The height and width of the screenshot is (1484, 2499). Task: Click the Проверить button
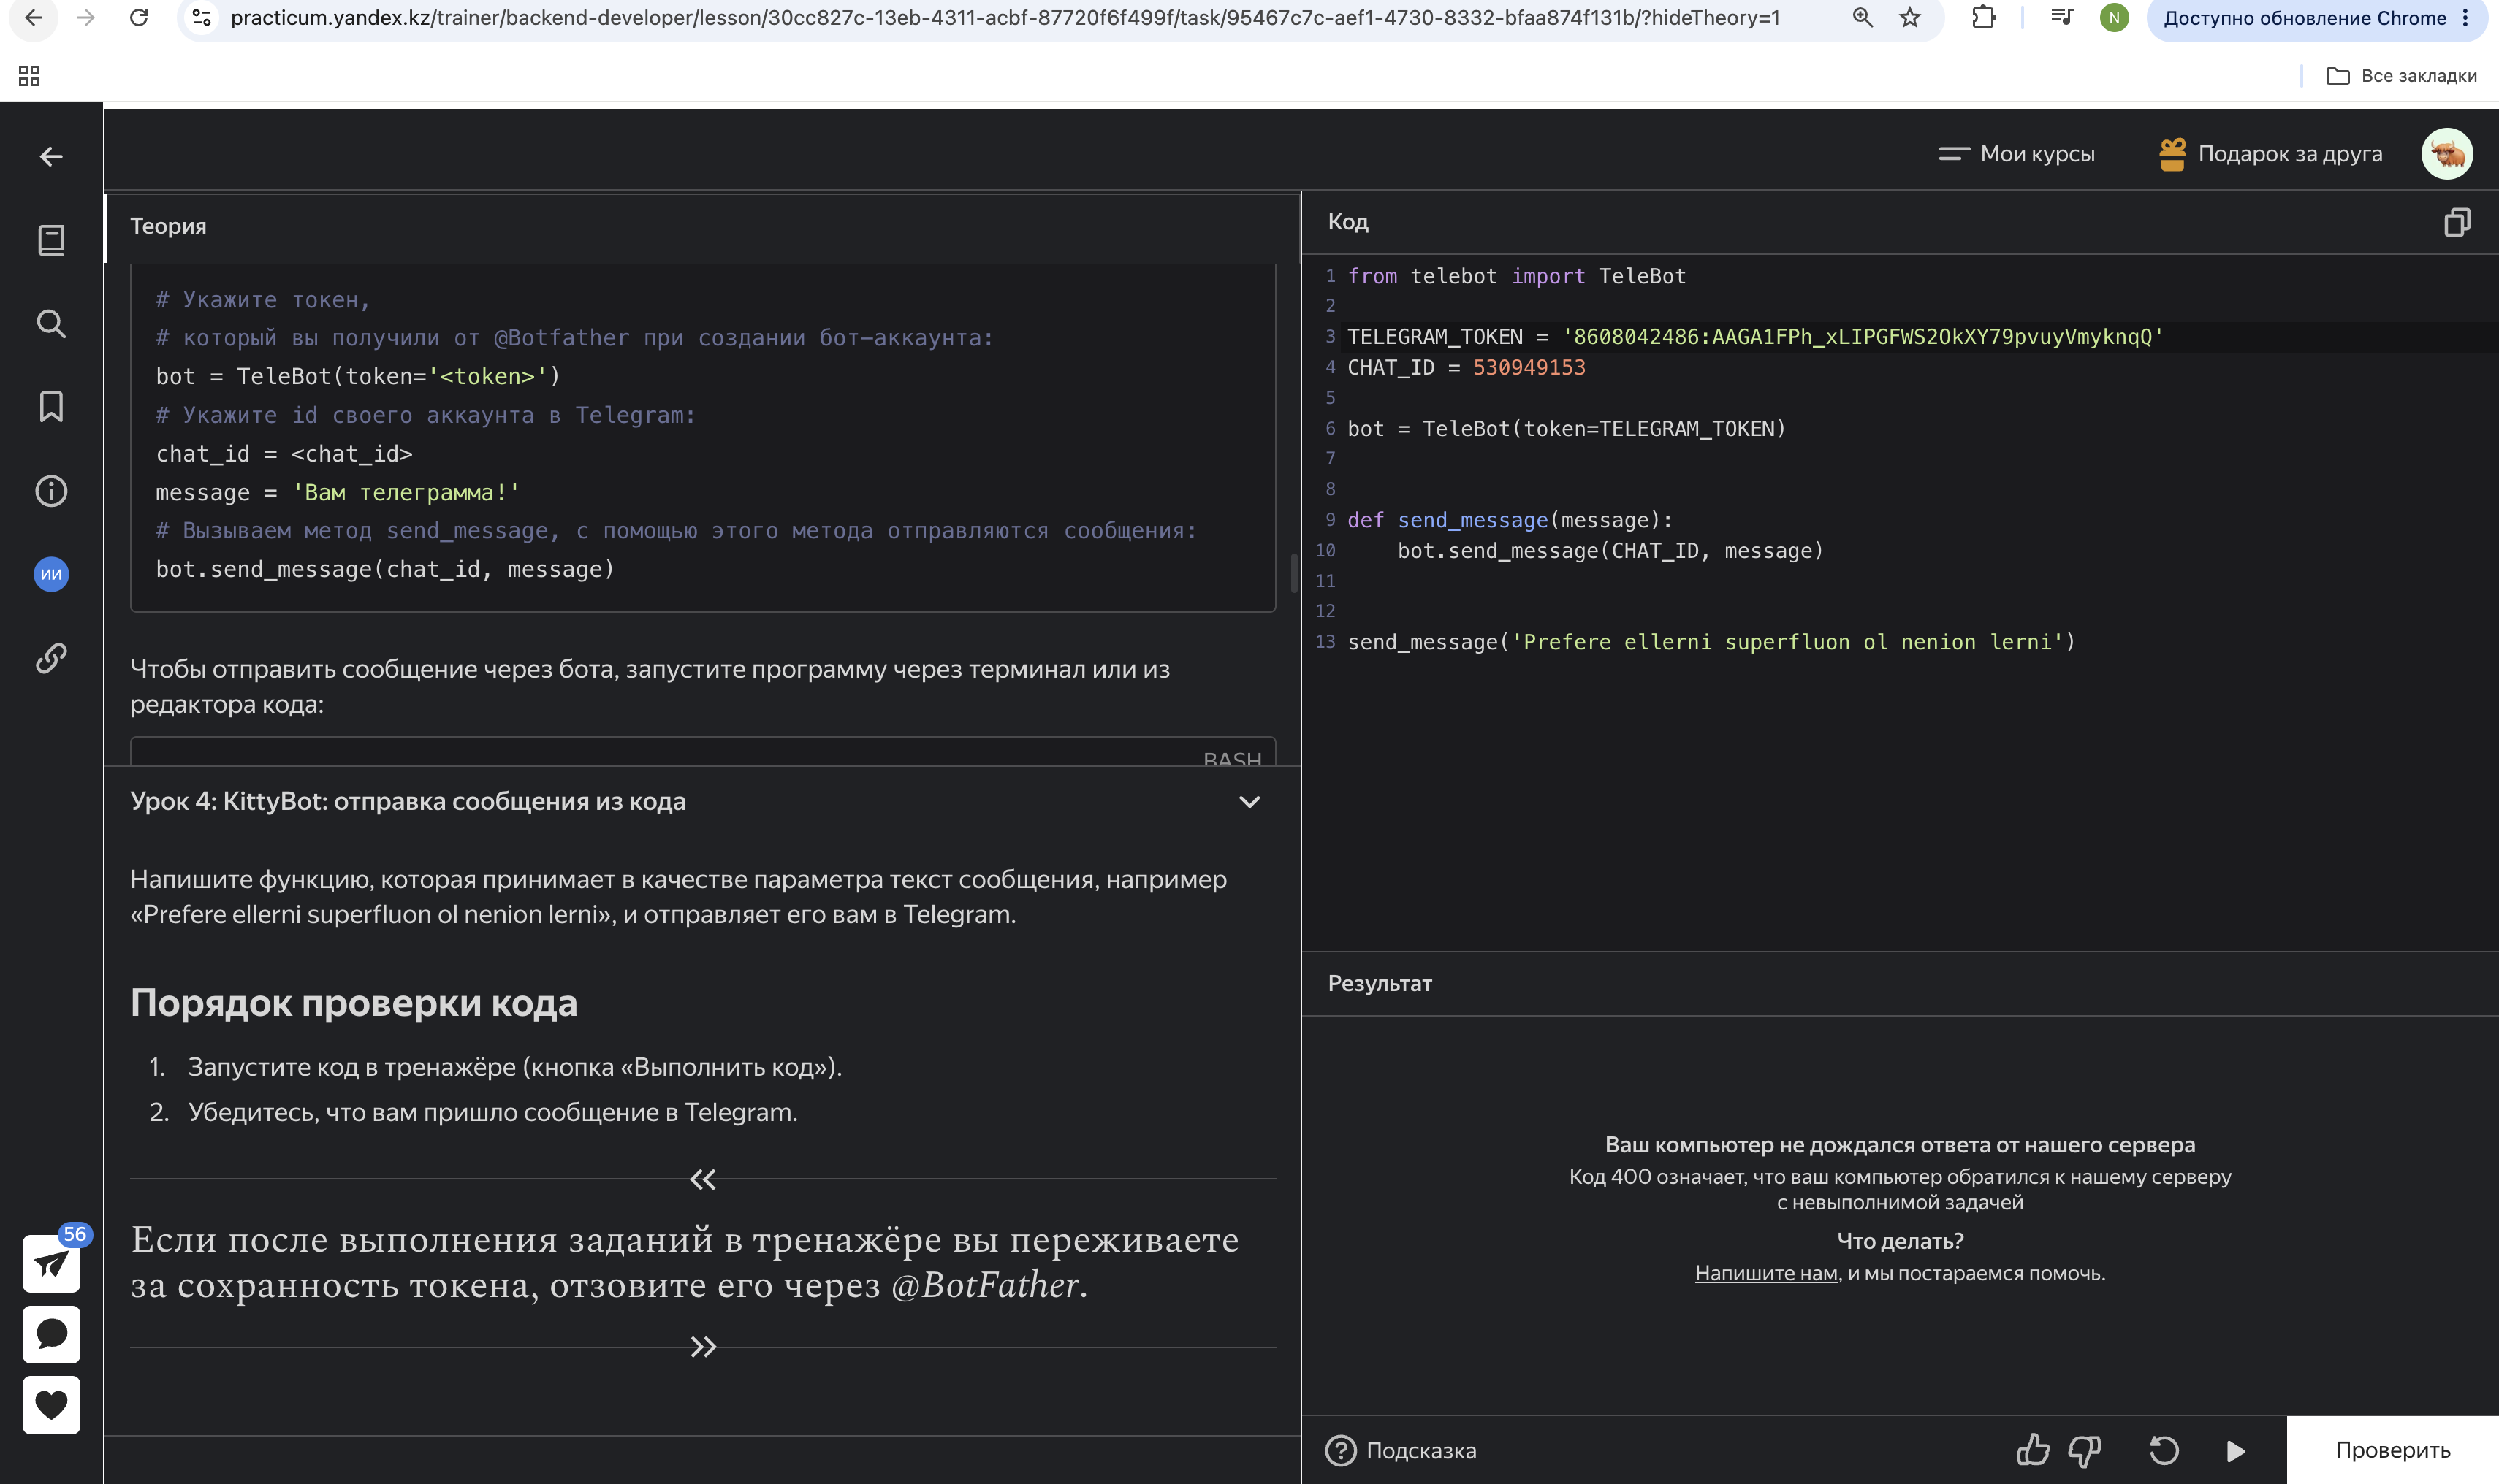tap(2392, 1450)
